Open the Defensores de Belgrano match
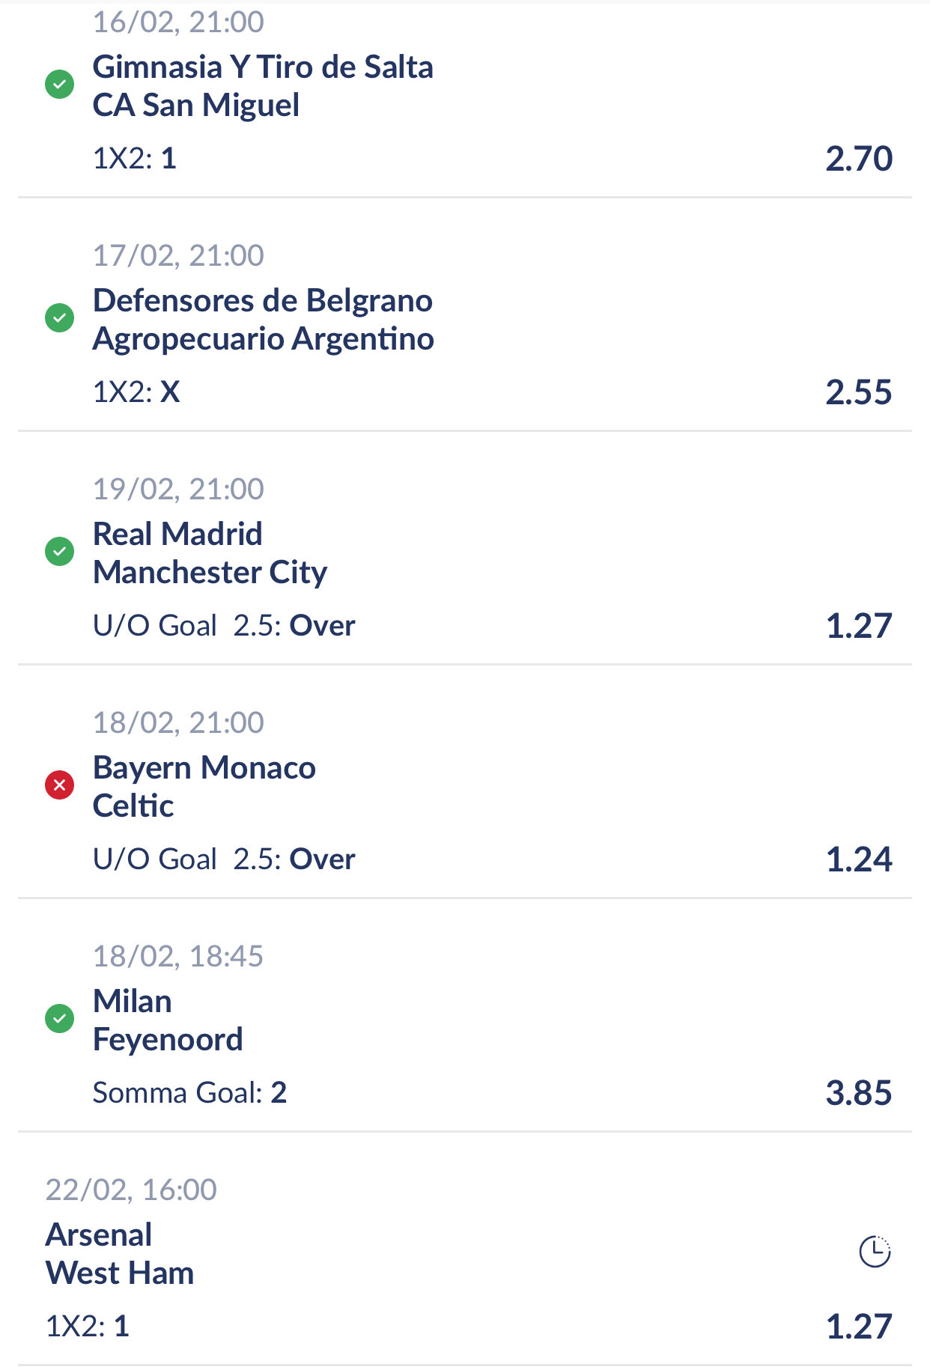The height and width of the screenshot is (1367, 930). click(263, 301)
